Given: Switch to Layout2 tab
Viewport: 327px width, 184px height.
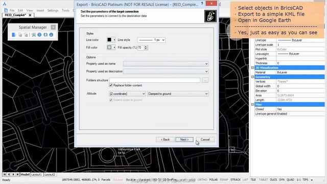Looking at the screenshot, I should coord(50,174).
